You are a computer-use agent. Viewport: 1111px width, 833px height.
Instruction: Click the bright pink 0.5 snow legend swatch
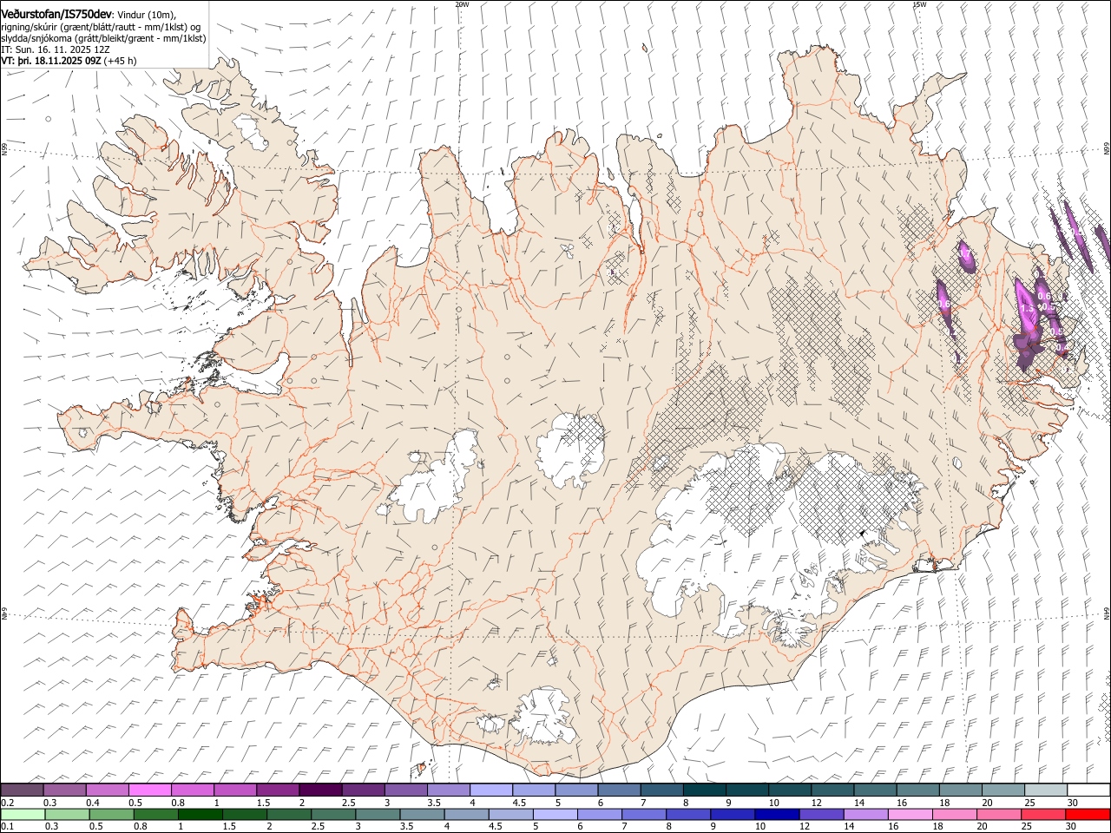pyautogui.click(x=149, y=790)
